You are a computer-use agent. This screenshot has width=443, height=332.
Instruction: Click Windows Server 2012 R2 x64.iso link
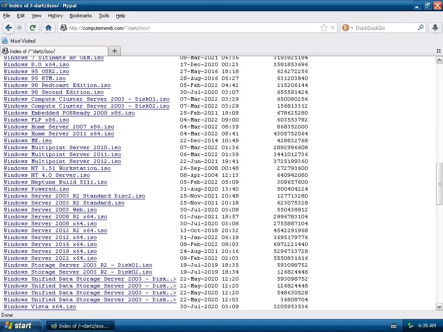[55, 231]
